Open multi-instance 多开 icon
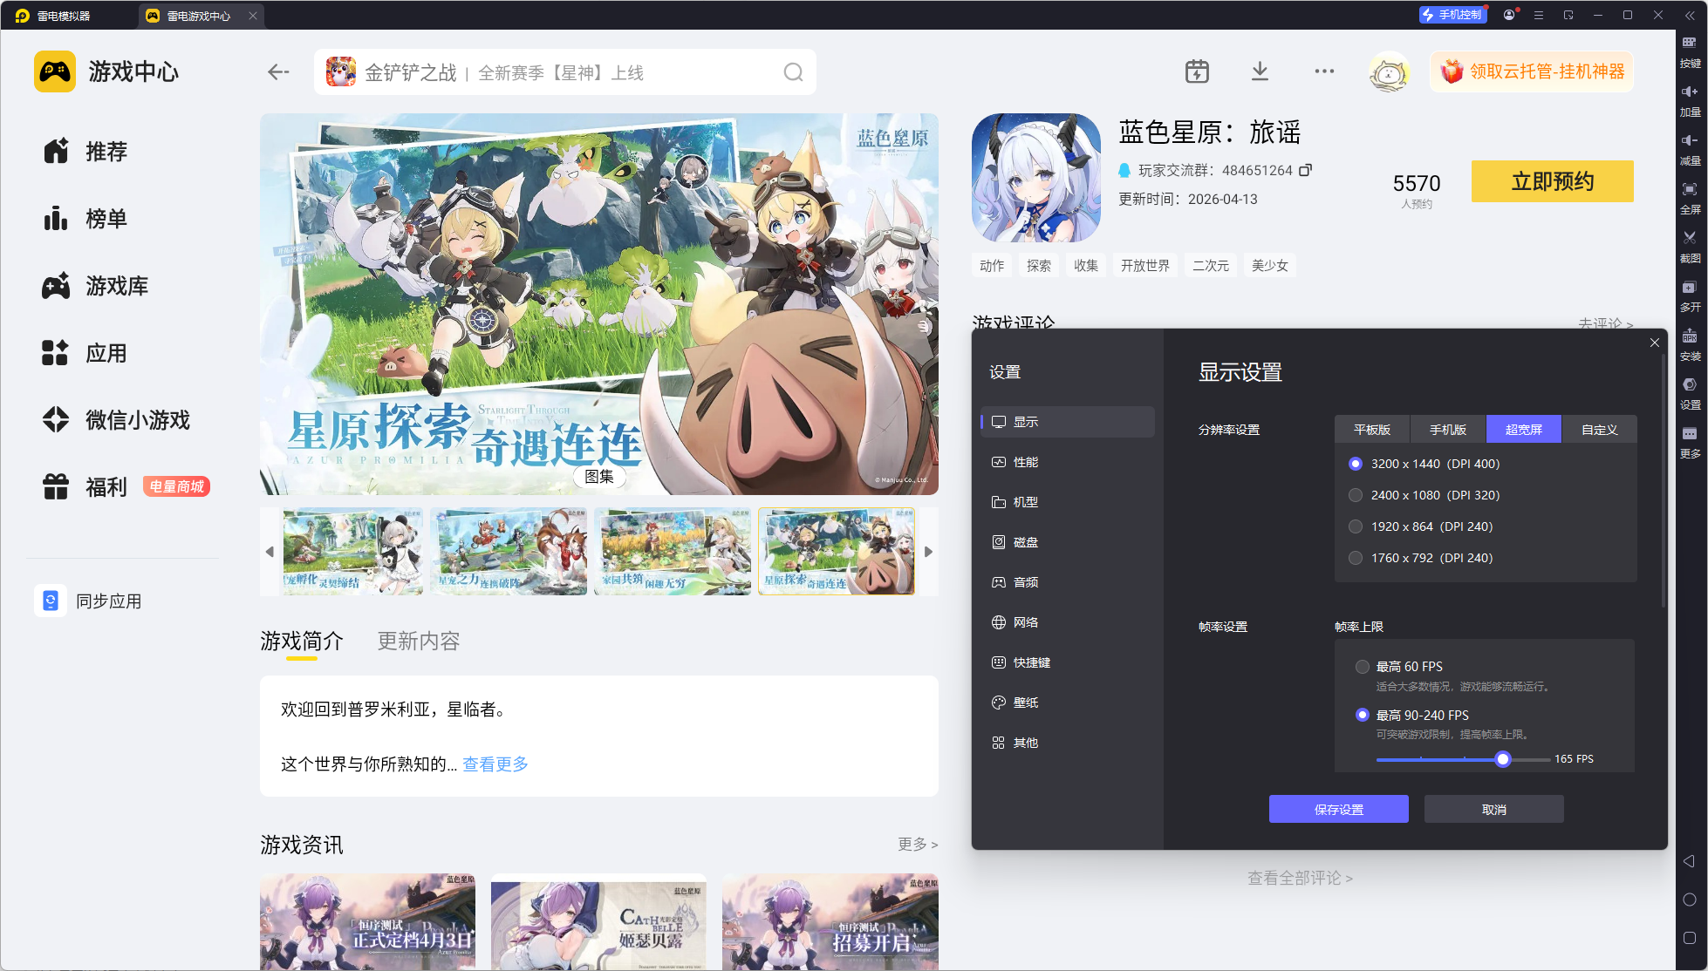The height and width of the screenshot is (971, 1708). (x=1690, y=288)
